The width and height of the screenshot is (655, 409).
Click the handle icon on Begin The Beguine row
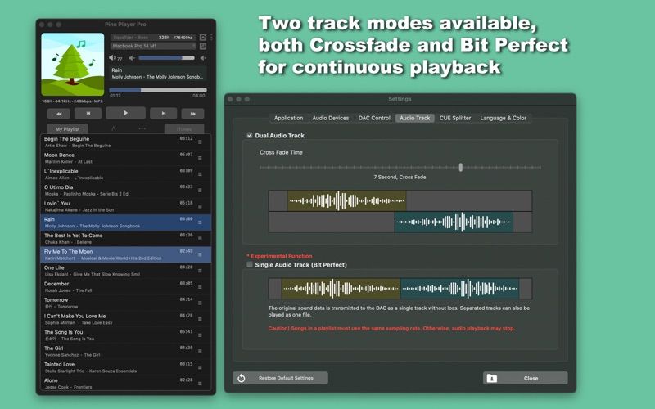tap(200, 142)
